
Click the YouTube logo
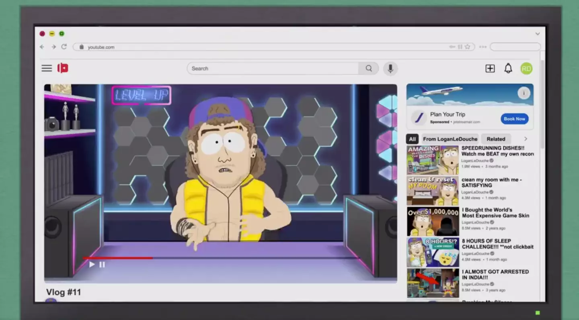click(x=62, y=68)
